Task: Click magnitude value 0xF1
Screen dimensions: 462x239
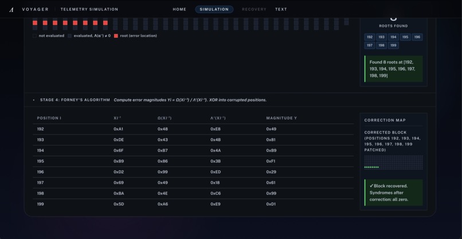Action: [271, 161]
